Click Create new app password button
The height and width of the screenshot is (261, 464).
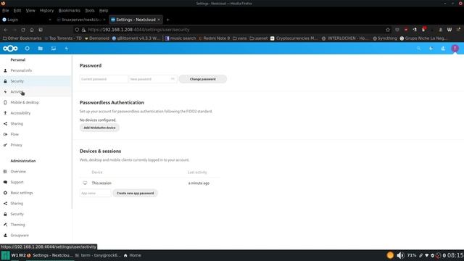click(x=136, y=193)
